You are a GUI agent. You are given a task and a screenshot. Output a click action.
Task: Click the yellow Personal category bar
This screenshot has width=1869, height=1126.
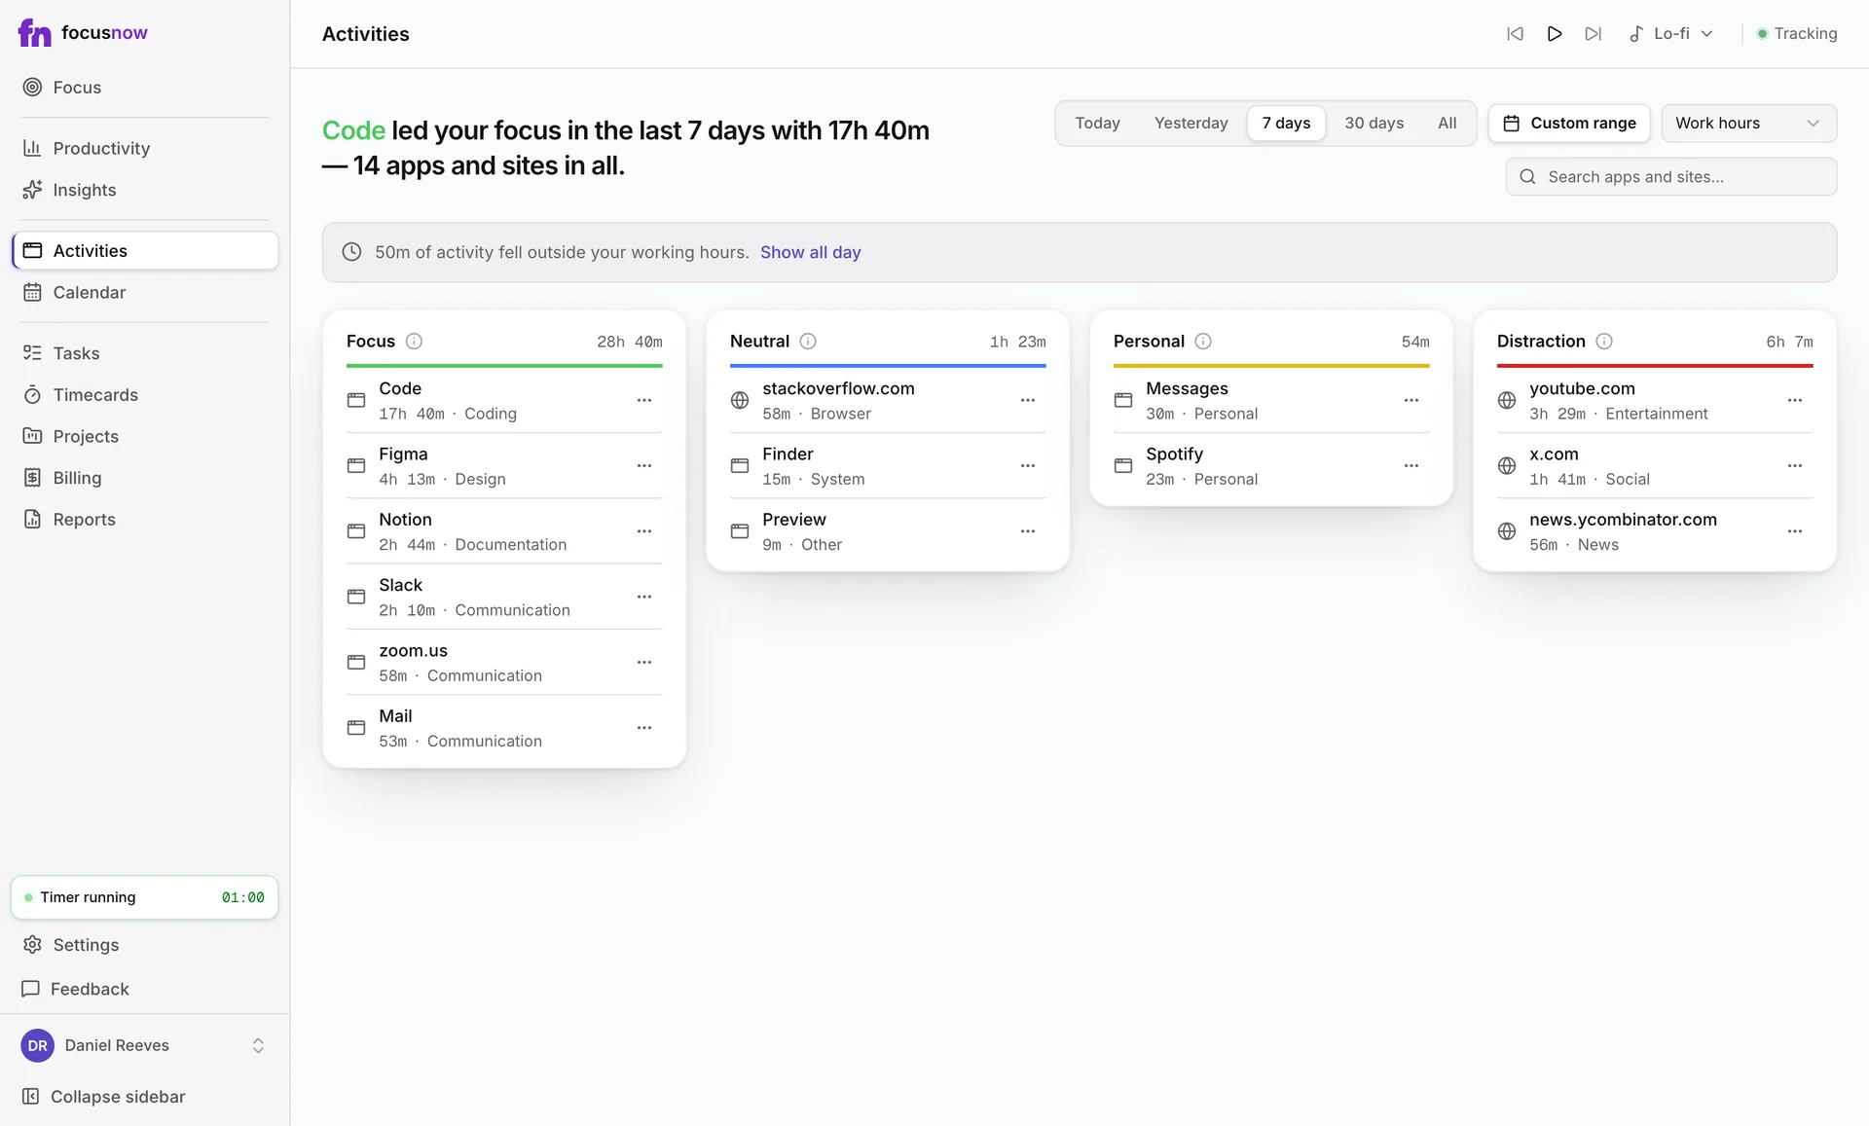pyautogui.click(x=1271, y=366)
